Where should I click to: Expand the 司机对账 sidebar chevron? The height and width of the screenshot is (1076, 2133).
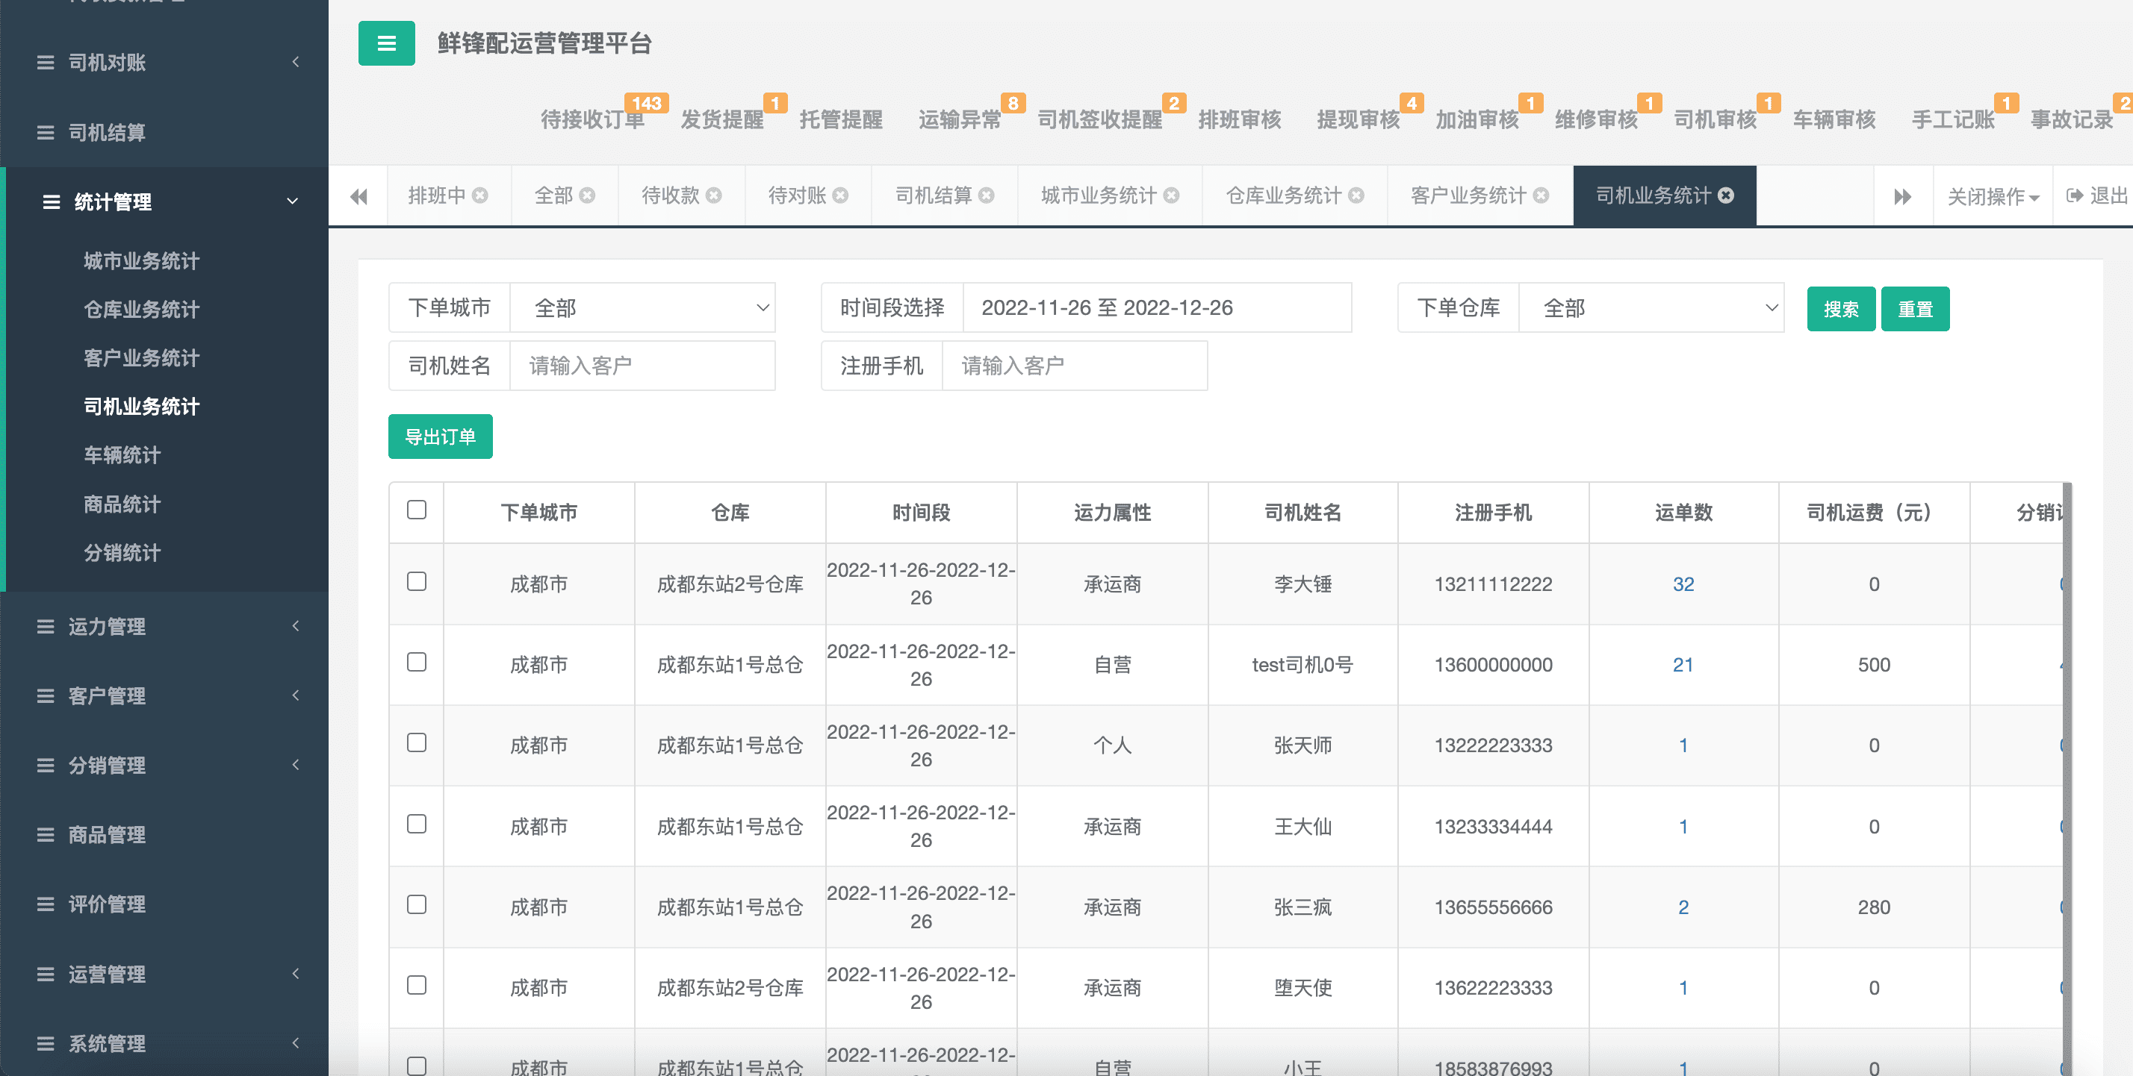[x=296, y=62]
